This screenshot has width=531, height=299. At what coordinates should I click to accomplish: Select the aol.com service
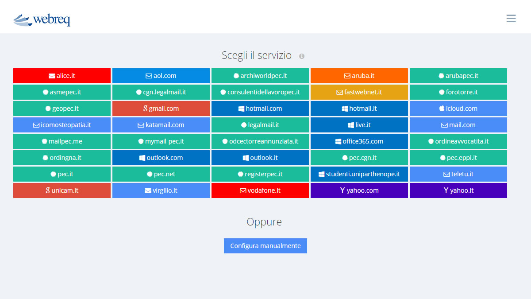point(161,76)
